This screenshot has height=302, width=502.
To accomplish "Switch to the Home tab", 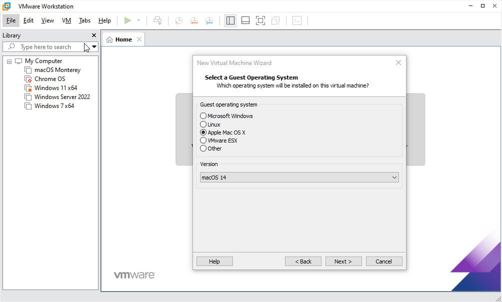I will (123, 39).
